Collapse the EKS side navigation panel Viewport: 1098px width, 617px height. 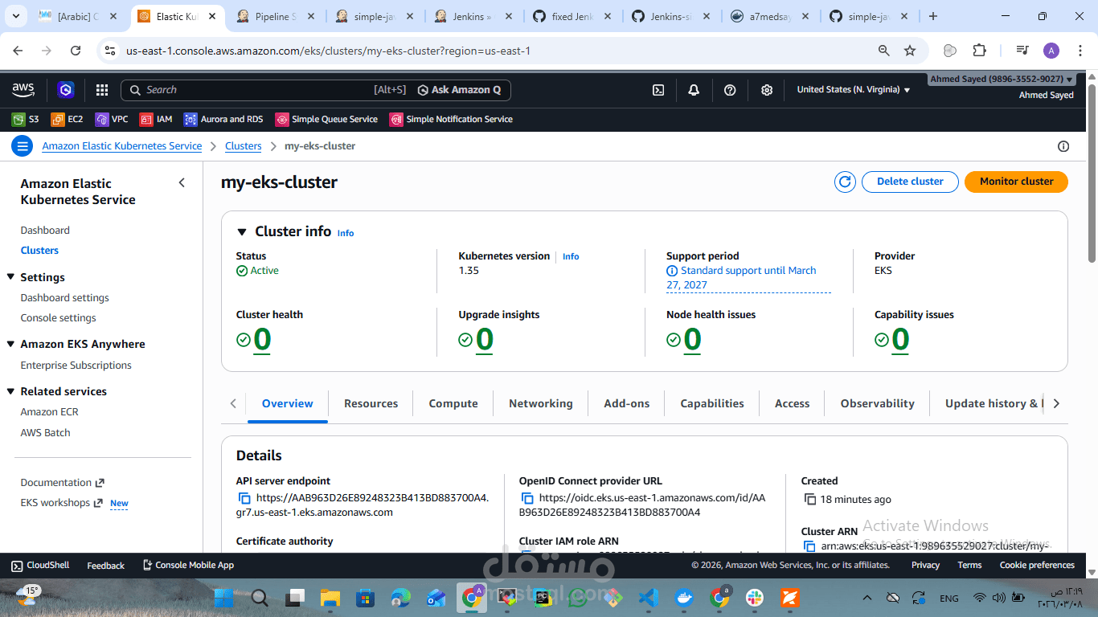pyautogui.click(x=182, y=183)
